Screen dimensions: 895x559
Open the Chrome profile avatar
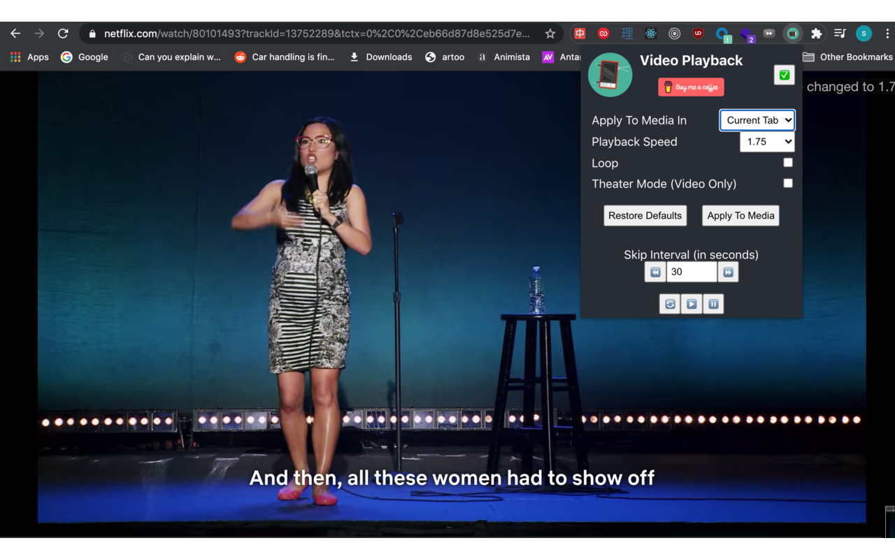point(864,34)
